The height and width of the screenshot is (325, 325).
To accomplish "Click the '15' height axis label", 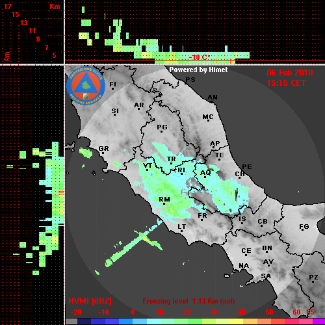I will click(16, 14).
